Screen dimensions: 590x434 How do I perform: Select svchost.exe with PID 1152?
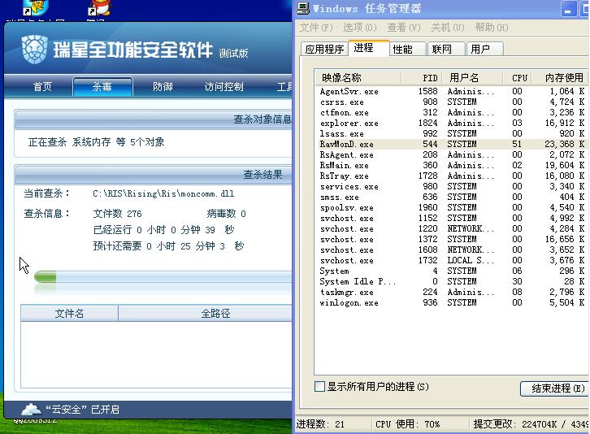[452, 218]
